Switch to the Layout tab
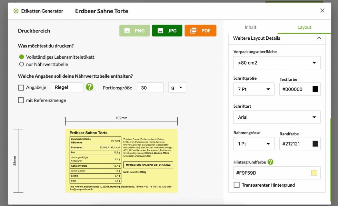 pos(304,27)
